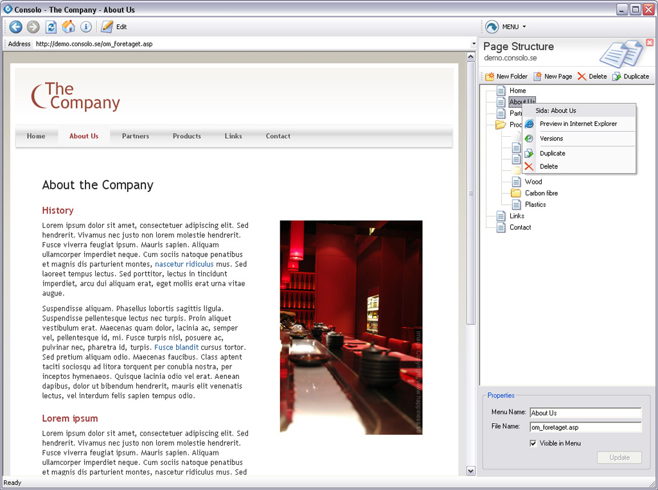The image size is (658, 490).
Task: Click the Versions clock icon
Action: [529, 139]
